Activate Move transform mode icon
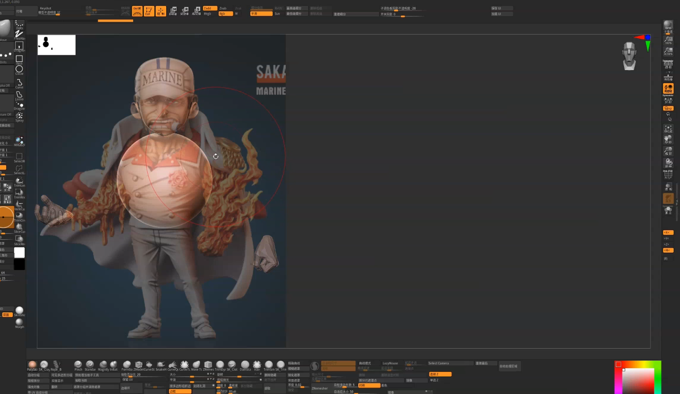The image size is (680, 394). click(173, 11)
